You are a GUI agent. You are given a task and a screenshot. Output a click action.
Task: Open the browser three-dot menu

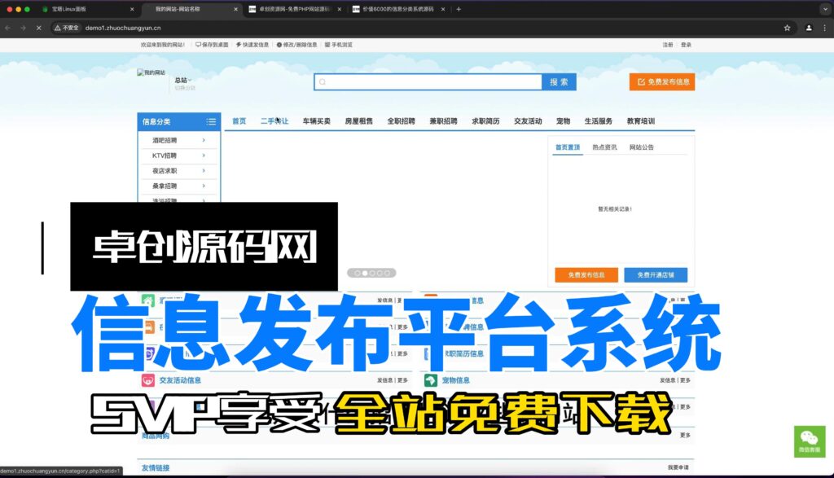coord(826,28)
